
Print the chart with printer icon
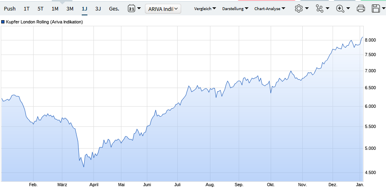pos(361,8)
